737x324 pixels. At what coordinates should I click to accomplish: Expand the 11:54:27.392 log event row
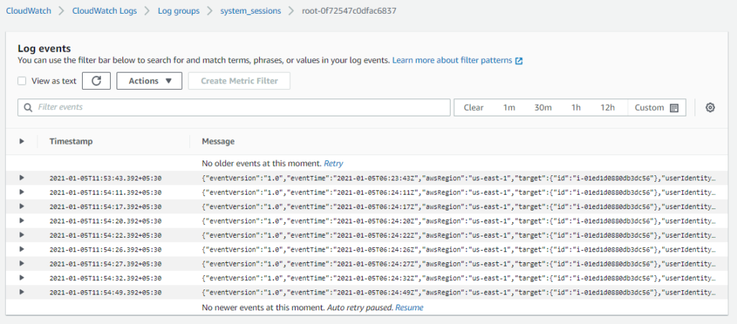[22, 264]
